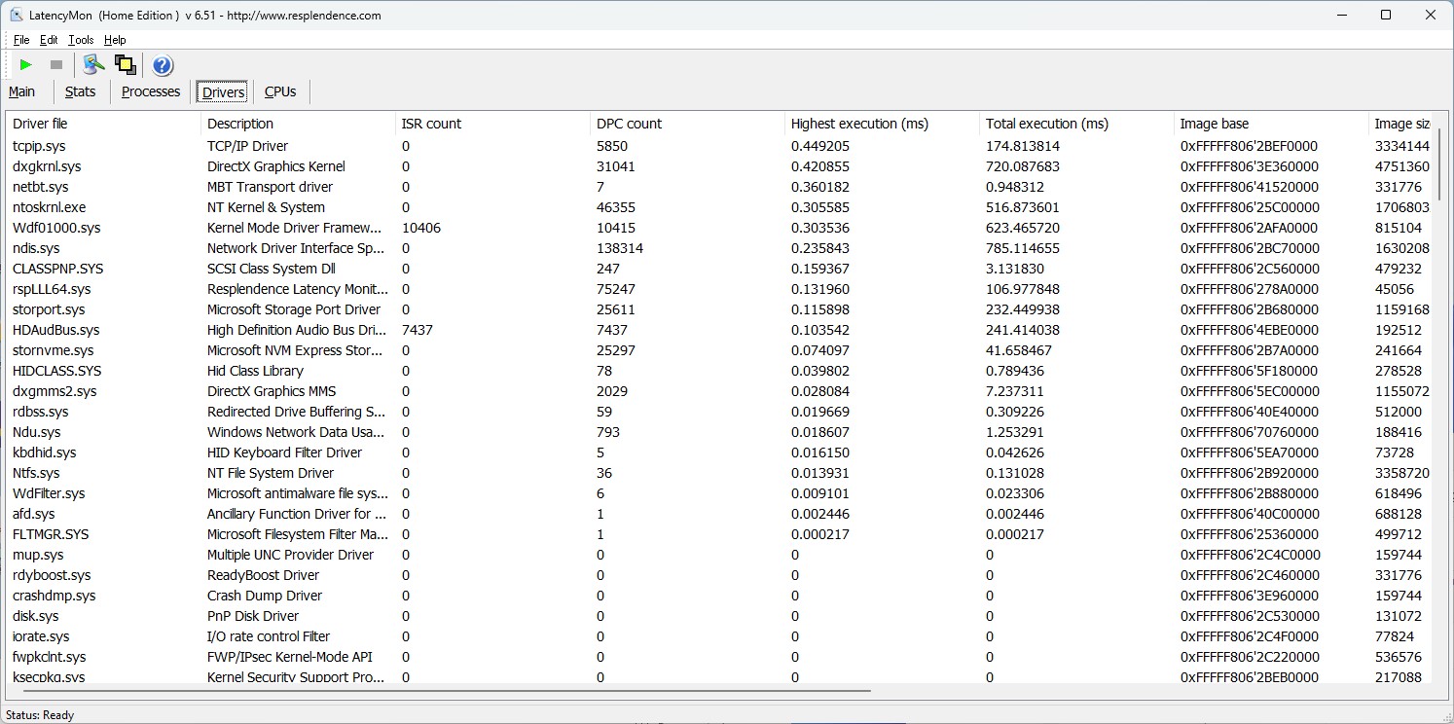Open help via the blue question mark icon
The height and width of the screenshot is (724, 1454).
[x=163, y=65]
